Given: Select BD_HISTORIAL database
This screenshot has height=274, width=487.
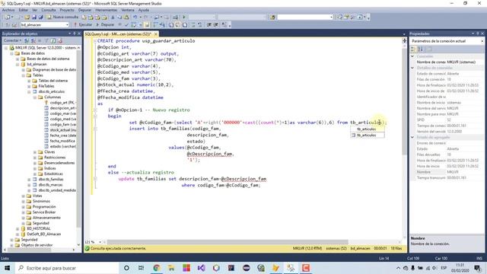Looking at the screenshot, I should click(39, 228).
